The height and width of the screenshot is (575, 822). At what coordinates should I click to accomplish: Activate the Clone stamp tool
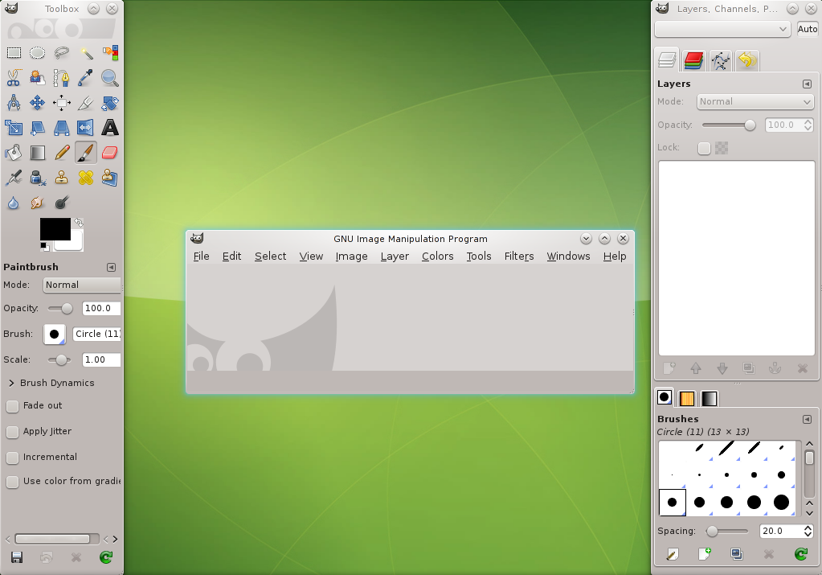(x=61, y=178)
